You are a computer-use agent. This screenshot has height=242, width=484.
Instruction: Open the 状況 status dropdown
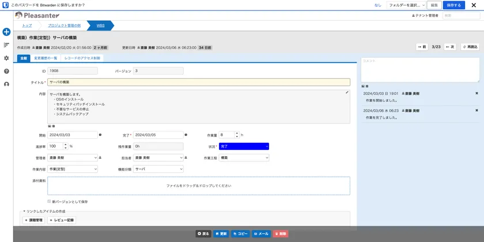244,146
